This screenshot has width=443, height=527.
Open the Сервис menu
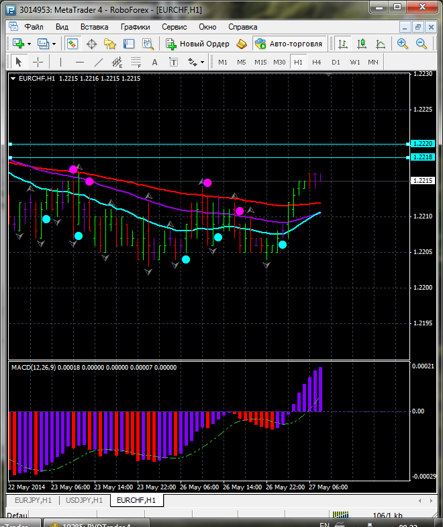pyautogui.click(x=174, y=27)
